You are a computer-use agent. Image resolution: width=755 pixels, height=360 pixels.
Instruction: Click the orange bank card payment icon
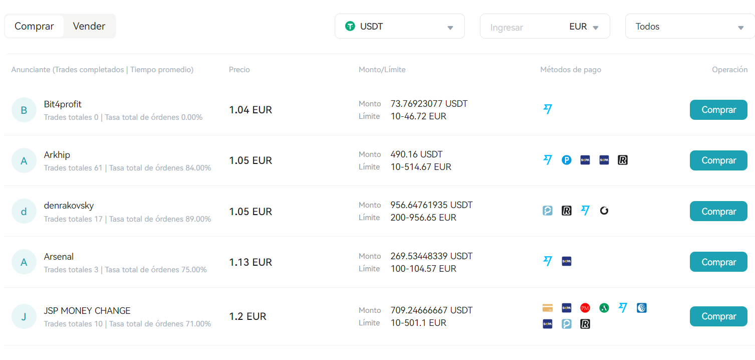coord(548,308)
